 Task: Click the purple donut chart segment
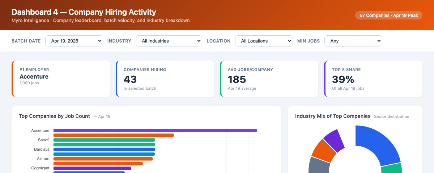tap(335, 139)
